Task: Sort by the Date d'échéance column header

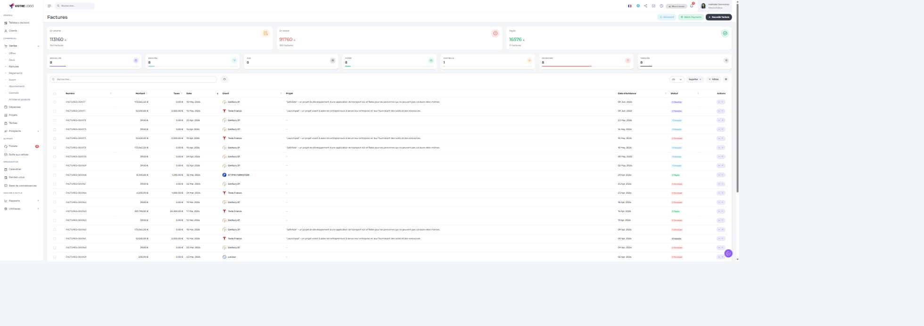Action: [627, 93]
